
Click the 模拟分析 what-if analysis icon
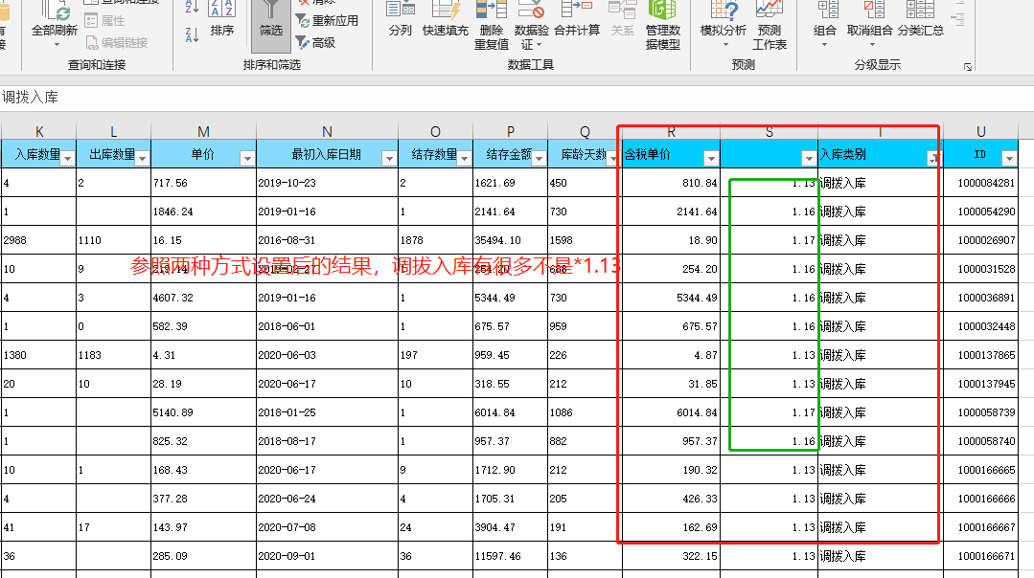pyautogui.click(x=724, y=10)
